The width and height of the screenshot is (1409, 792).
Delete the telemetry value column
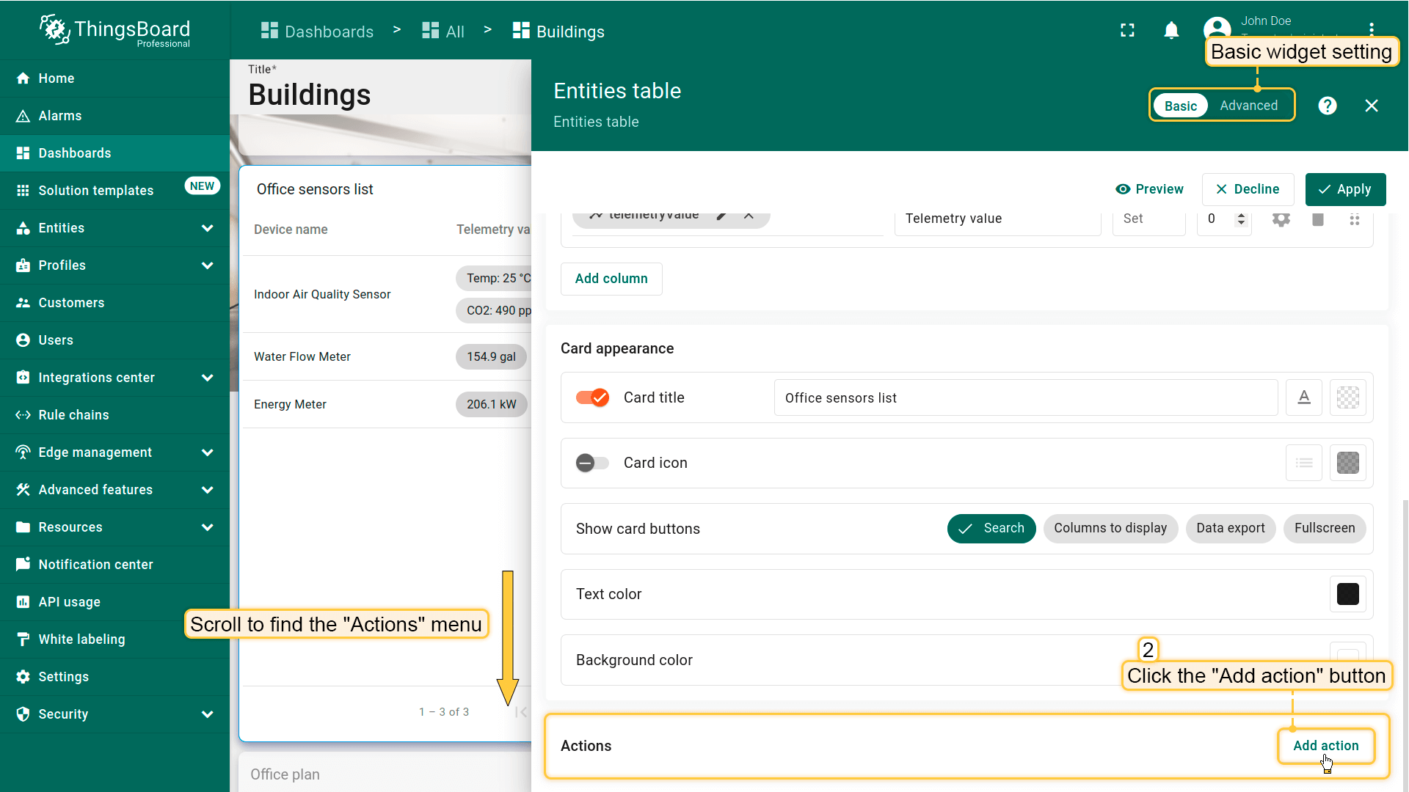[x=1318, y=219]
